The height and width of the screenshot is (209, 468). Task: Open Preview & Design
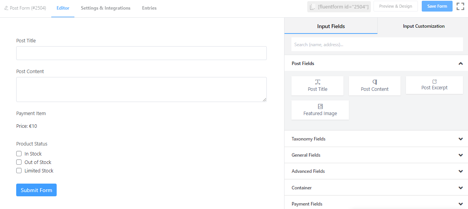(396, 6)
